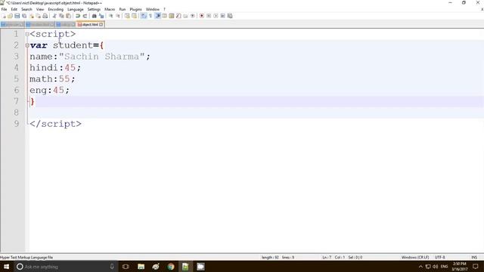Viewport: 484px width, 272px height.
Task: Click the Ask me anything search box
Action: point(65,267)
